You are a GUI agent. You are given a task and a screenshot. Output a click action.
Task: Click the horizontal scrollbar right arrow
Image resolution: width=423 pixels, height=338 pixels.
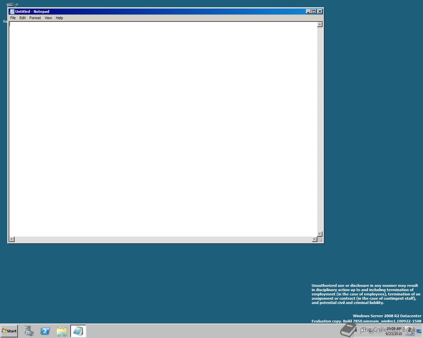click(x=315, y=239)
